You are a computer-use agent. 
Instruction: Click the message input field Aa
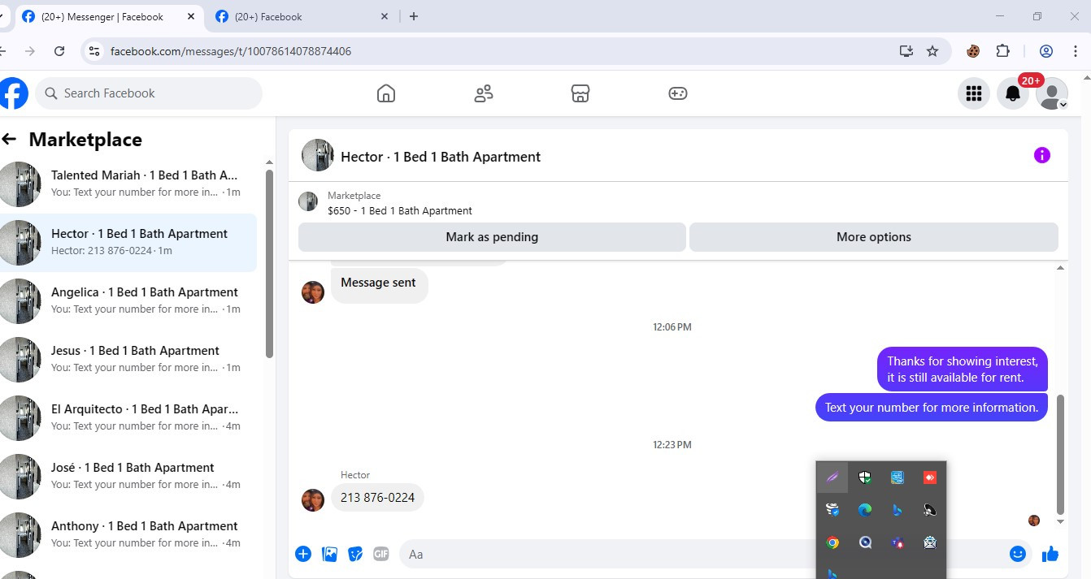click(703, 554)
